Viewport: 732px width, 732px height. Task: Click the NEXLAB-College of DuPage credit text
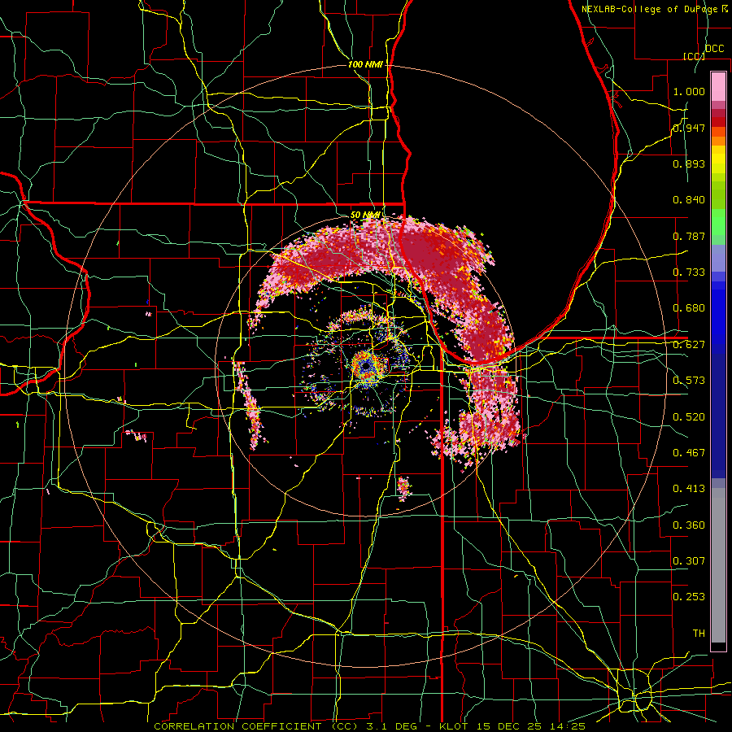click(x=651, y=9)
